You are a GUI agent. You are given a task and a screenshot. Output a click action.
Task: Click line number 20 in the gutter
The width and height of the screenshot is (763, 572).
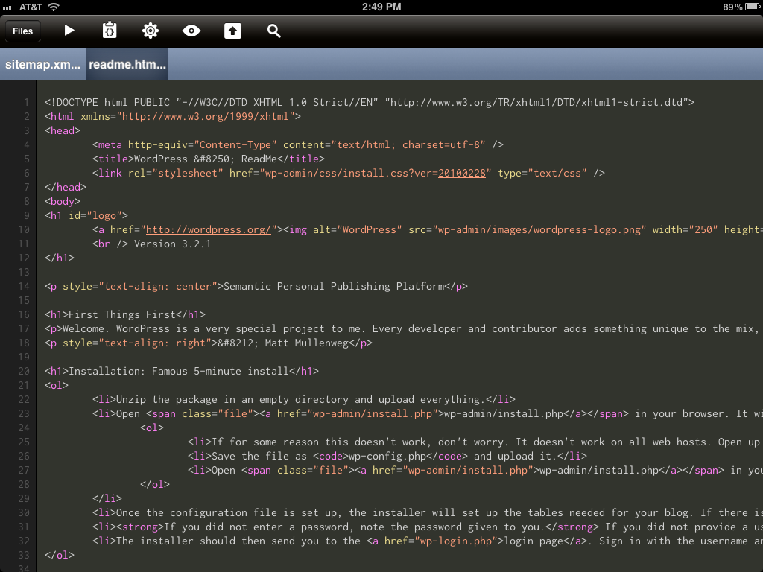click(23, 371)
